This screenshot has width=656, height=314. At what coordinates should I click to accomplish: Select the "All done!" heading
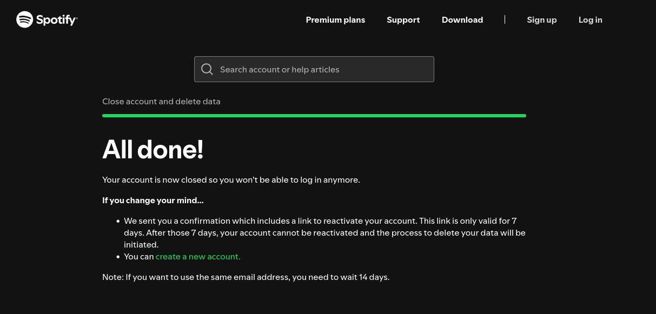point(153,149)
